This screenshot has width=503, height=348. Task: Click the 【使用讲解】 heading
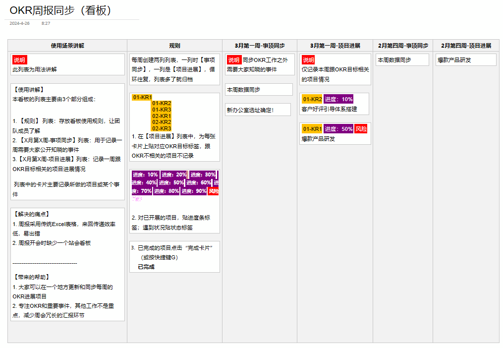click(x=29, y=90)
